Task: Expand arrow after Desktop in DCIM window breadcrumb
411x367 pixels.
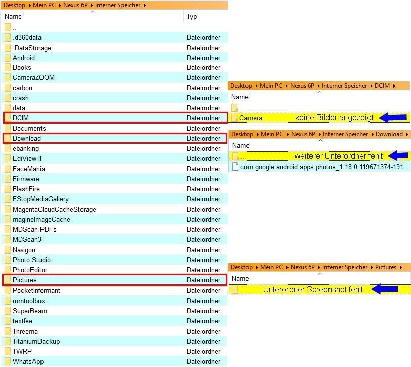Action: pyautogui.click(x=256, y=86)
